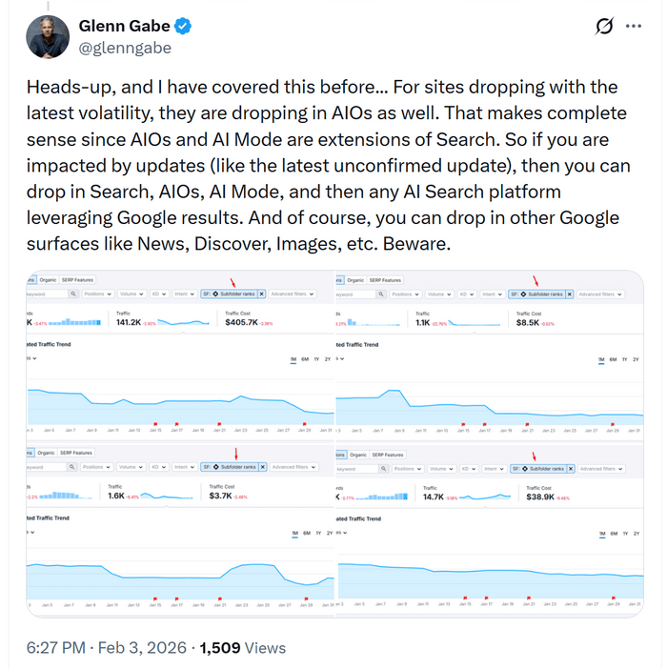Remove Subfolder ranks filter in $3.7K cost chart
This screenshot has width=667, height=669.
coord(262,467)
